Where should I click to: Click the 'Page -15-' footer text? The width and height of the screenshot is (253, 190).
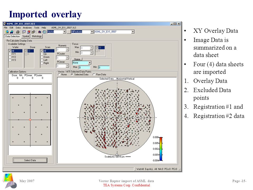tap(239, 181)
